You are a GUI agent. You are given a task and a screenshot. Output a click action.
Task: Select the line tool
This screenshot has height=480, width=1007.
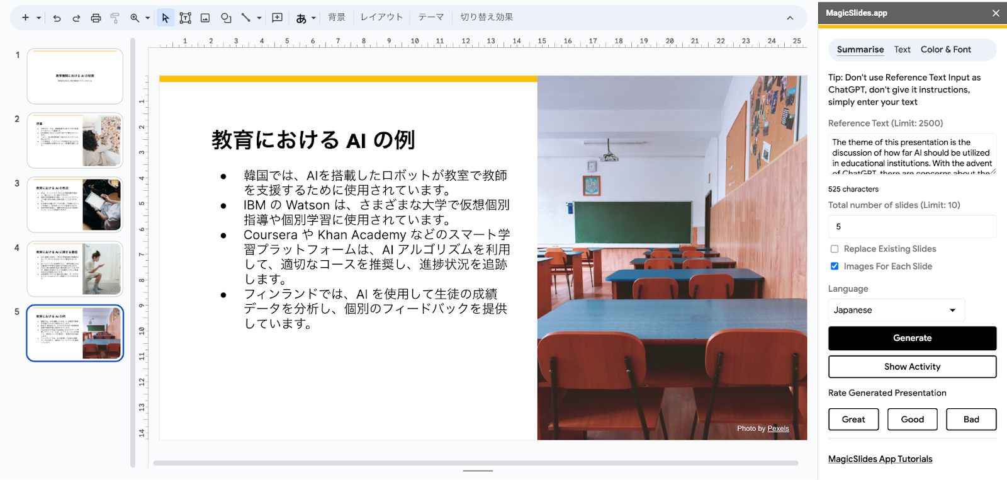245,18
